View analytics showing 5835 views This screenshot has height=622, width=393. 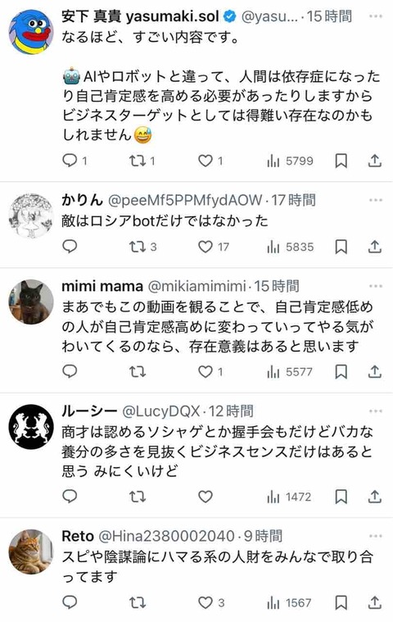(291, 247)
